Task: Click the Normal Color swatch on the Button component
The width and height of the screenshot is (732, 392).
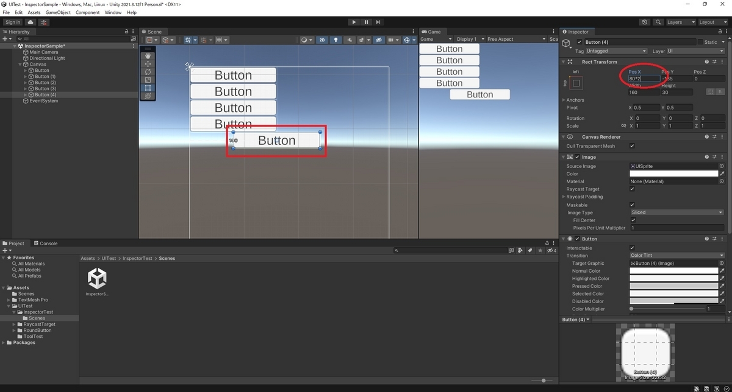Action: coord(673,270)
